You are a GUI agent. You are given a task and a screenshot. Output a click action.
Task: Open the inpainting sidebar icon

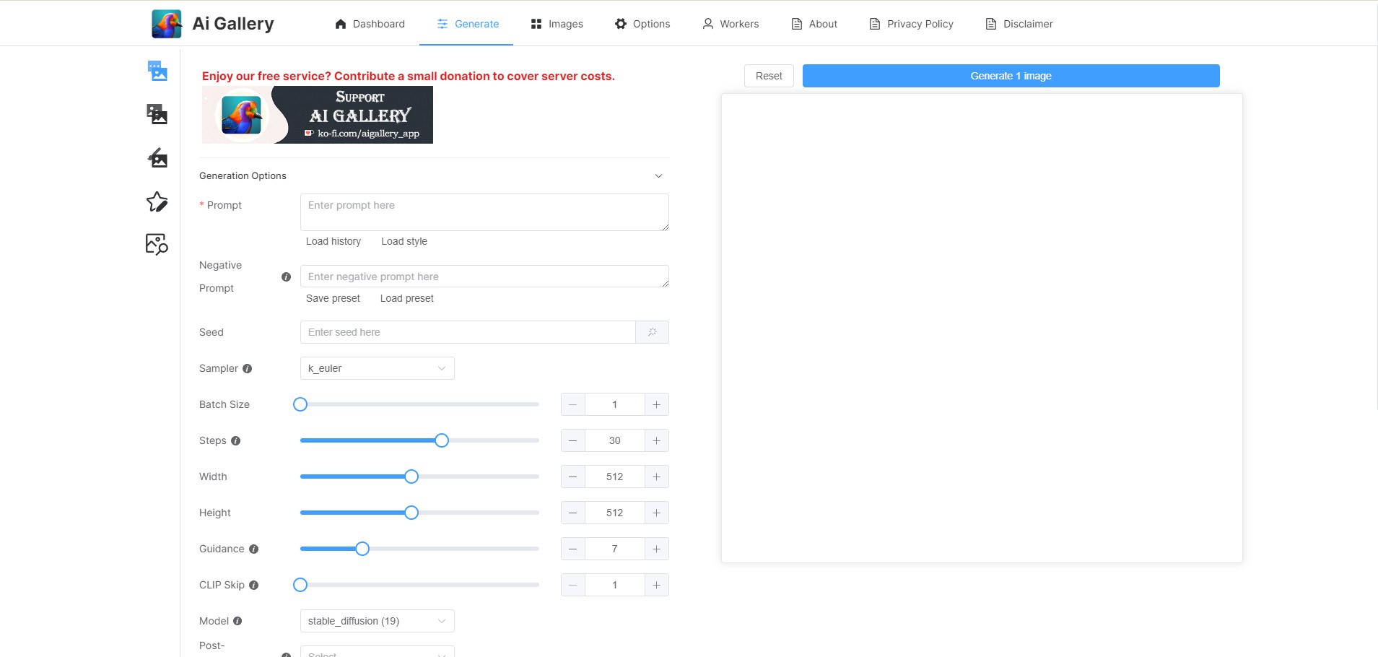pyautogui.click(x=157, y=157)
